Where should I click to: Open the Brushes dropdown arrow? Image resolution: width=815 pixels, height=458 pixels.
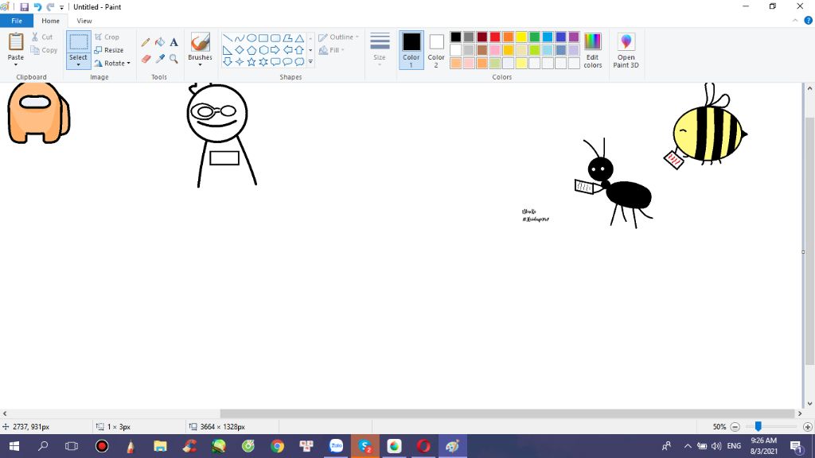(200, 65)
